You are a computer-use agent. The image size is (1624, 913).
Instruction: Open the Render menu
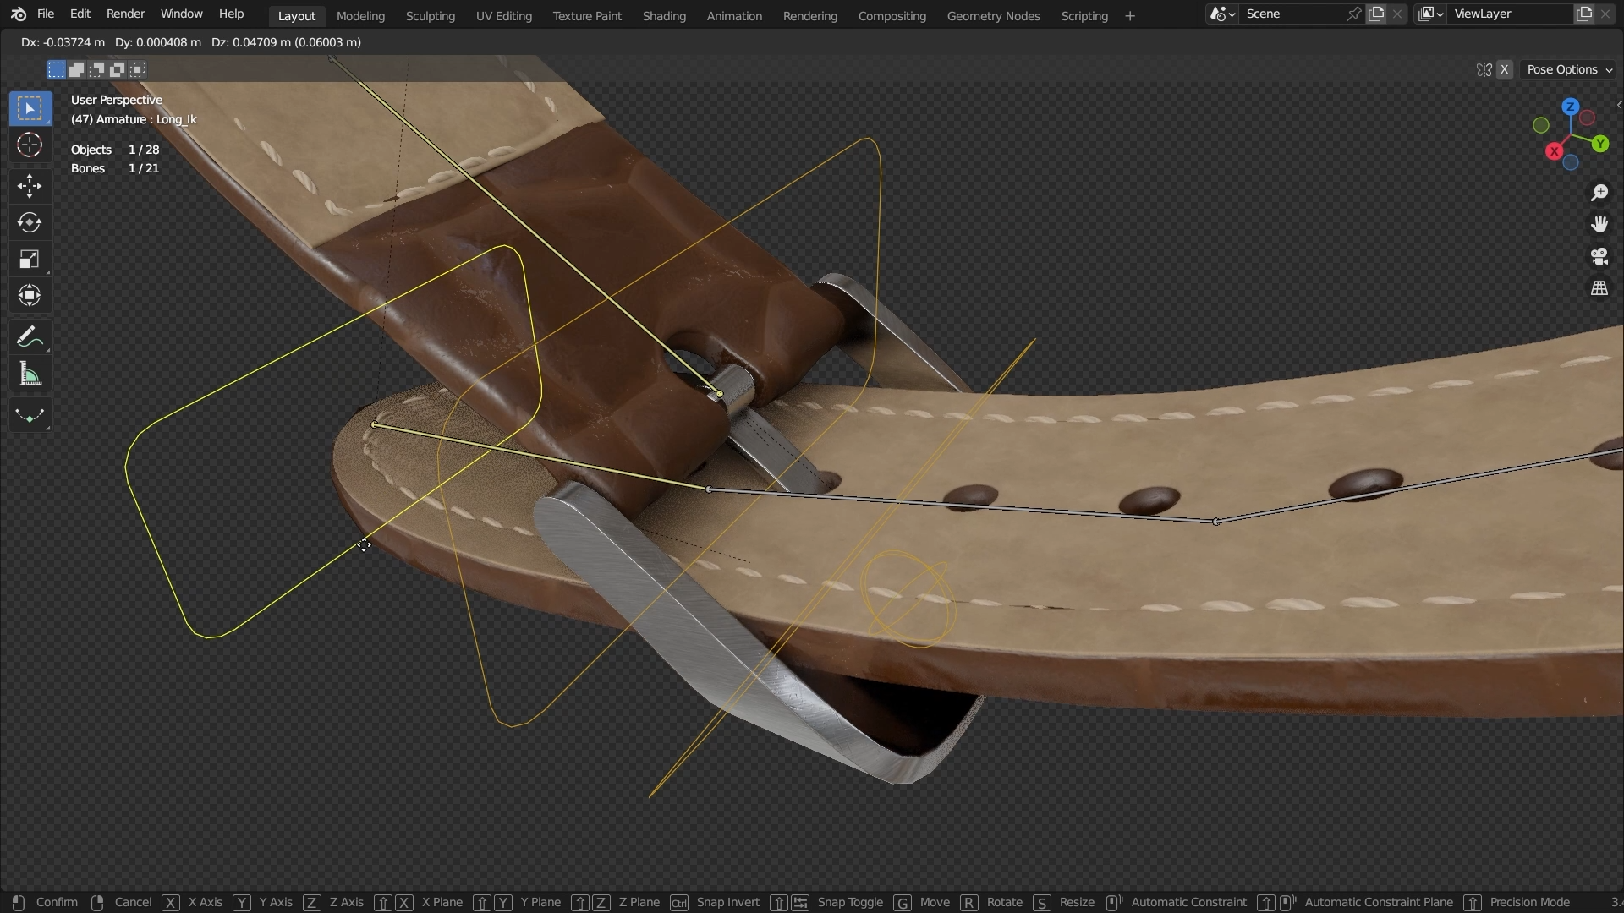click(125, 14)
